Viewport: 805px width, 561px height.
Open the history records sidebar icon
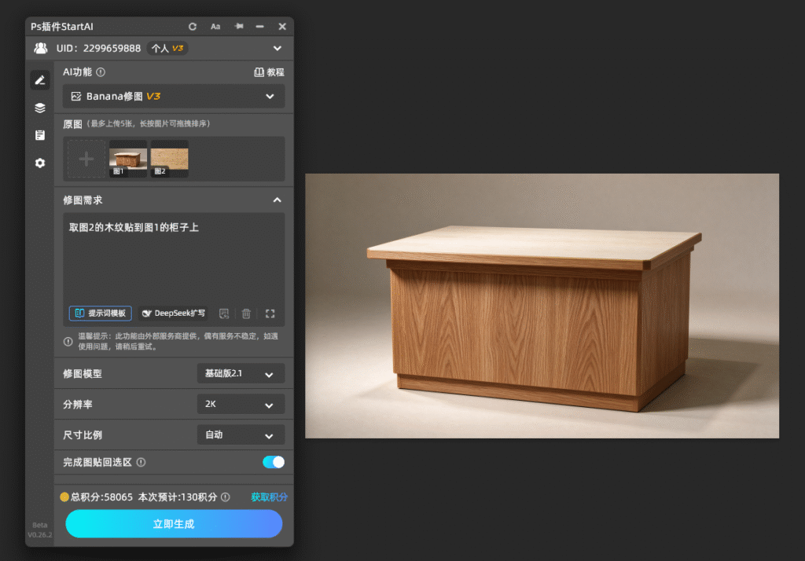40,135
